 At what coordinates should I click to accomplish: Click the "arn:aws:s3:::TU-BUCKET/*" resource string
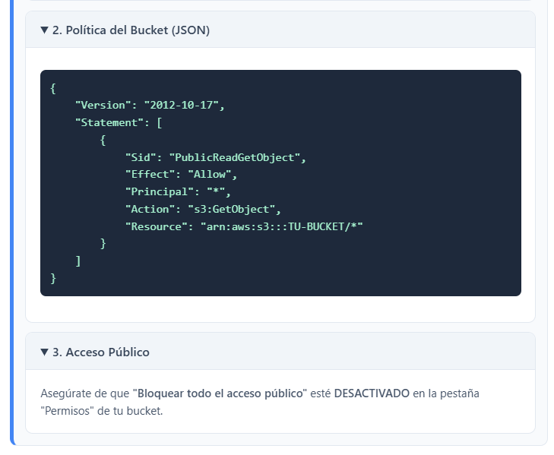click(281, 226)
